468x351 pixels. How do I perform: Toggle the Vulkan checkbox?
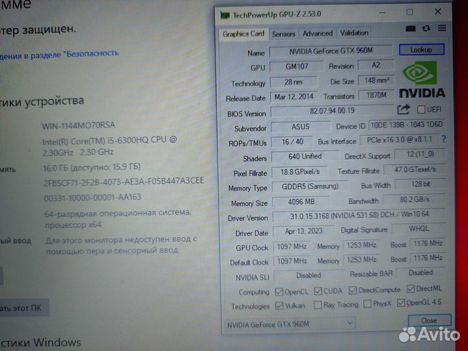point(279,305)
